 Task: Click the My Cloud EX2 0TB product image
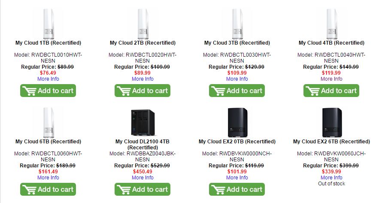pyautogui.click(x=237, y=122)
